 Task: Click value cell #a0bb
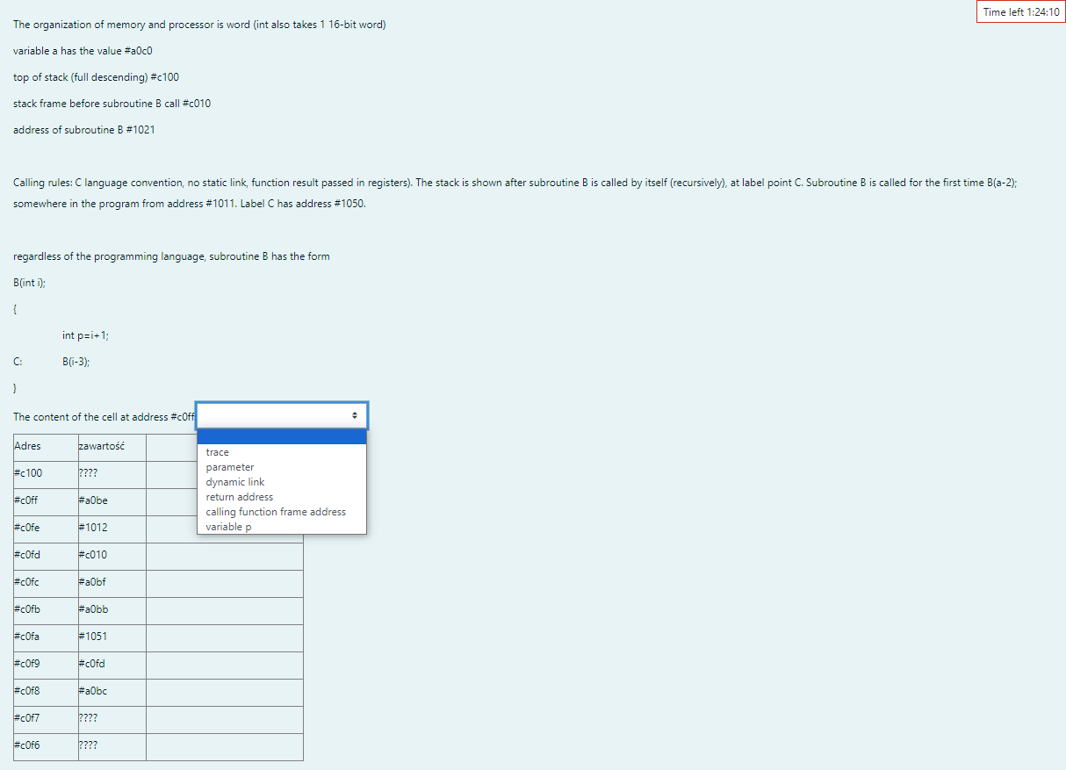coord(112,609)
